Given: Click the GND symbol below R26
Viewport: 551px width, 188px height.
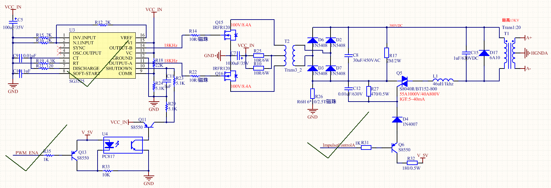Looking at the screenshot, I should [x=313, y=111].
